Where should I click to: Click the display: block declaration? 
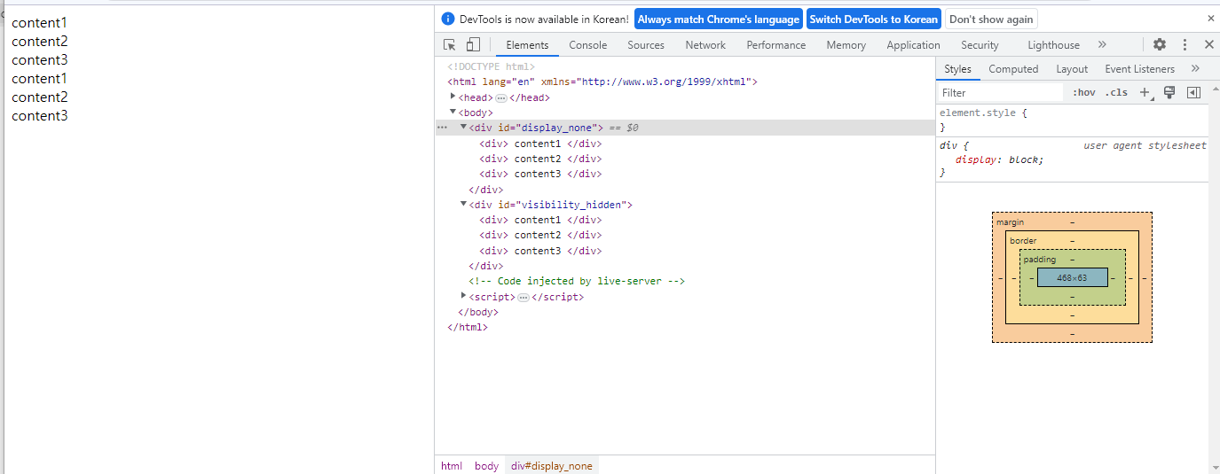(999, 160)
